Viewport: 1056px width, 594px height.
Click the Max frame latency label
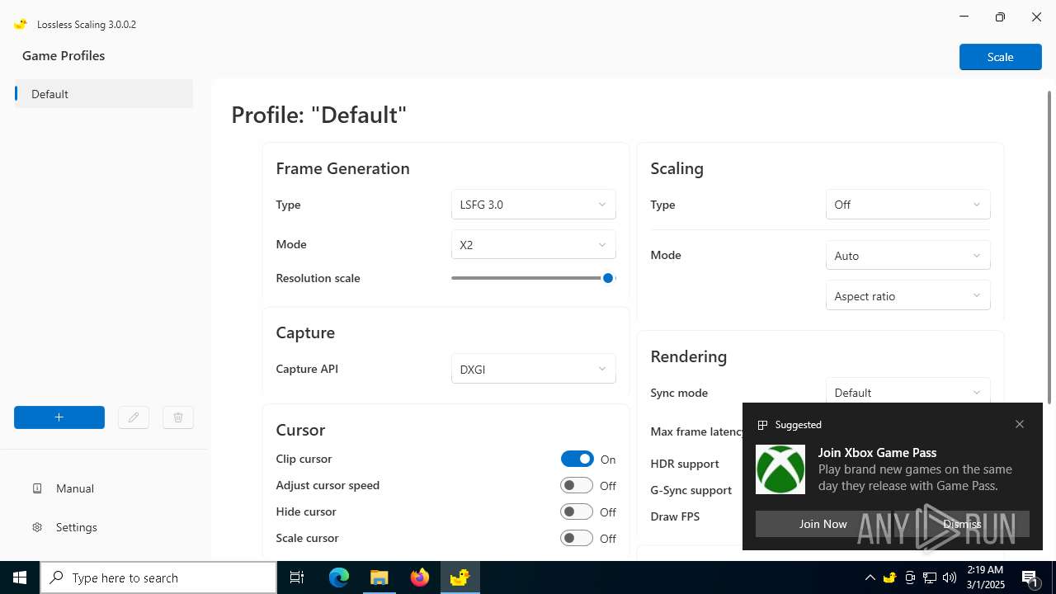696,431
